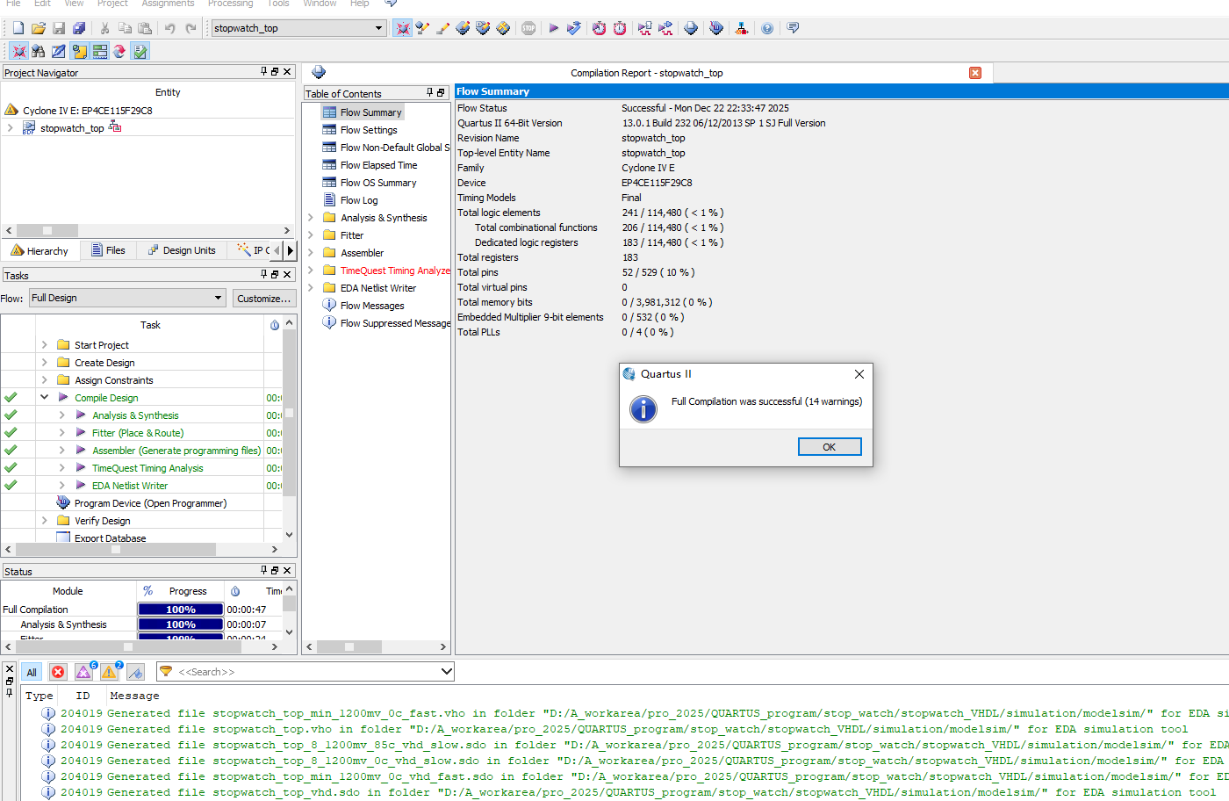Image resolution: width=1229 pixels, height=801 pixels.
Task: Select Flow Summary in Table of Contents
Action: pos(370,112)
